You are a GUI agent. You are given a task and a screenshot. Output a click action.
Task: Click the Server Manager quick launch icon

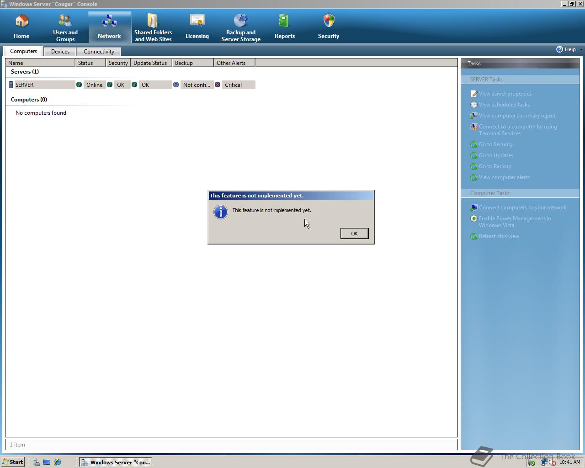point(36,462)
